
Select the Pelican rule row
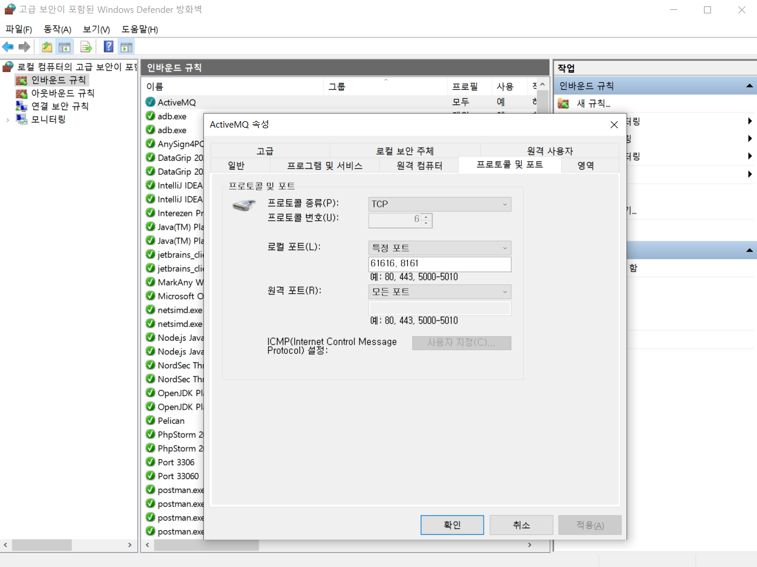point(171,421)
